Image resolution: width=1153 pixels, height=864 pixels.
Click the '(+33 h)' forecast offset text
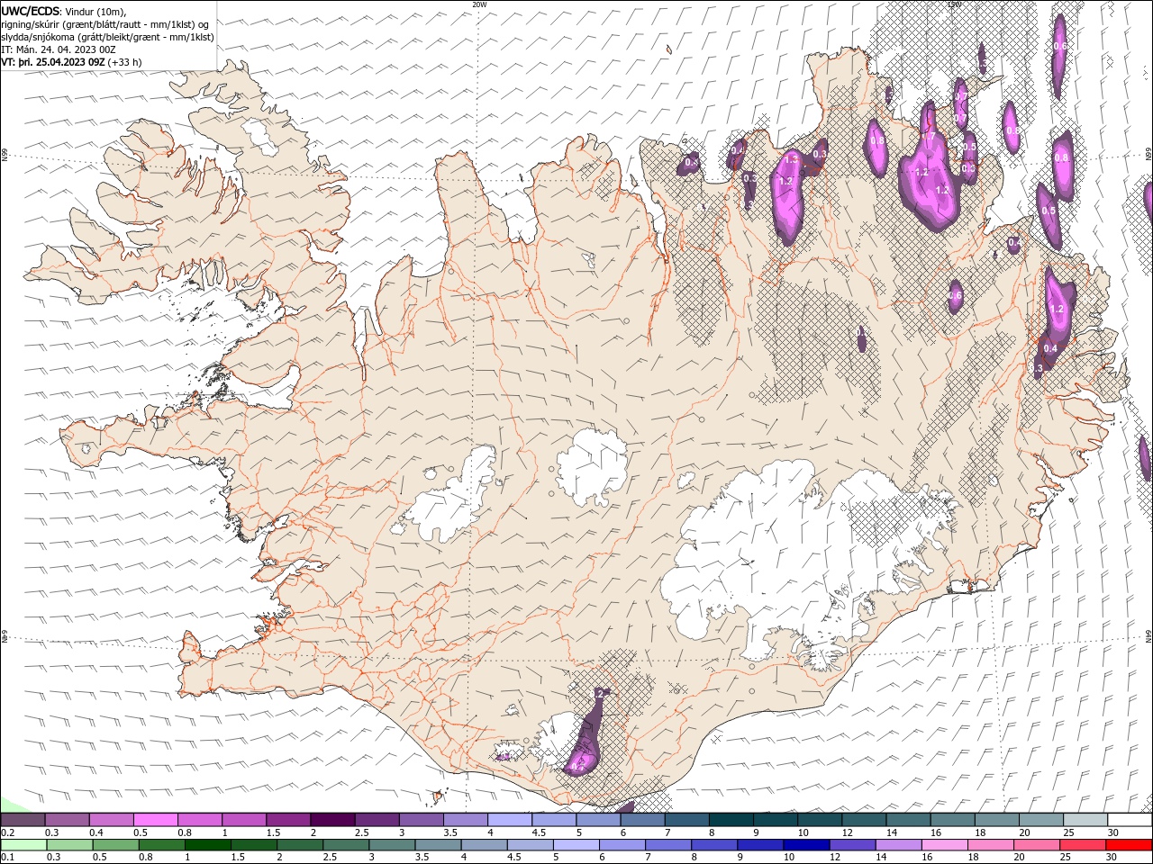[124, 62]
